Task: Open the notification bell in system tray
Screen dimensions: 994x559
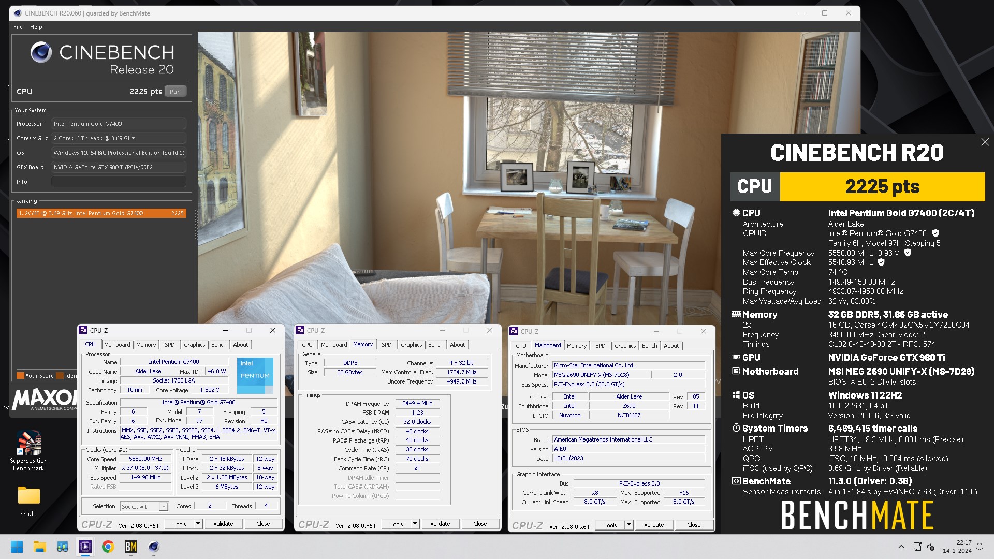Action: click(980, 547)
